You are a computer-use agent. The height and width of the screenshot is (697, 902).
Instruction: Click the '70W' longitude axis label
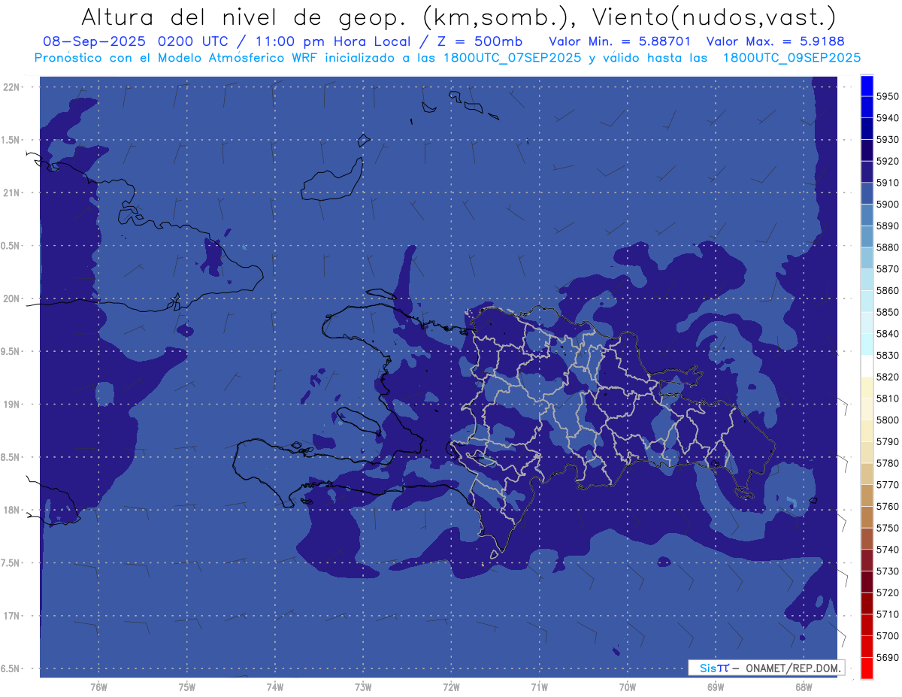coord(627,687)
